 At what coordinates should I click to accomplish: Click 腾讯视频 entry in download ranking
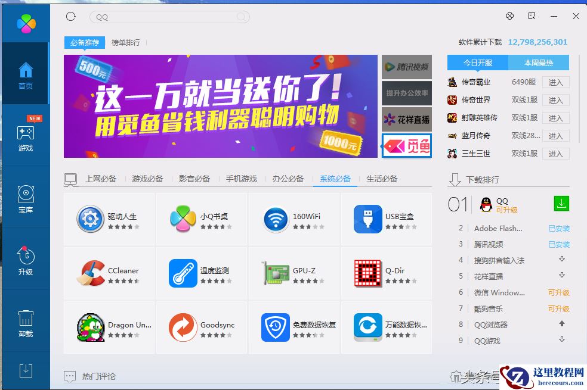[489, 244]
